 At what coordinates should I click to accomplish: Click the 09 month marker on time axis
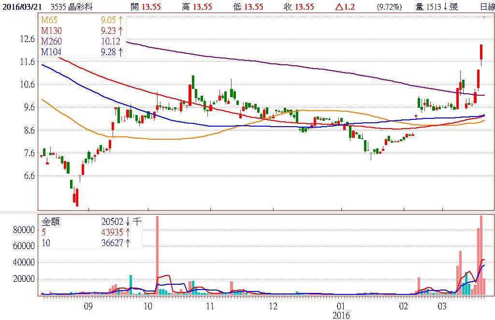[x=87, y=306]
